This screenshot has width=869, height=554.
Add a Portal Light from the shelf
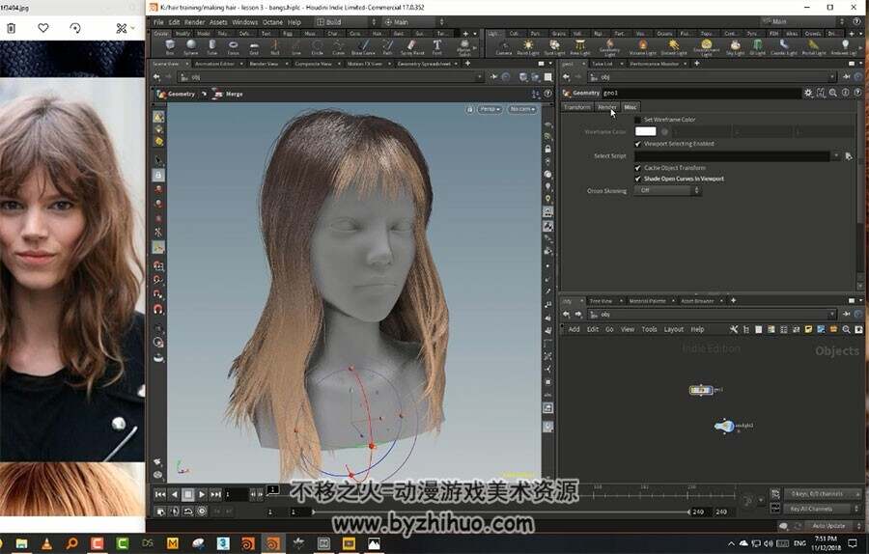[x=813, y=47]
